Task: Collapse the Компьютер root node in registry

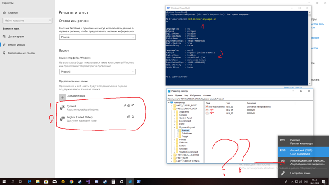Action: (169, 102)
